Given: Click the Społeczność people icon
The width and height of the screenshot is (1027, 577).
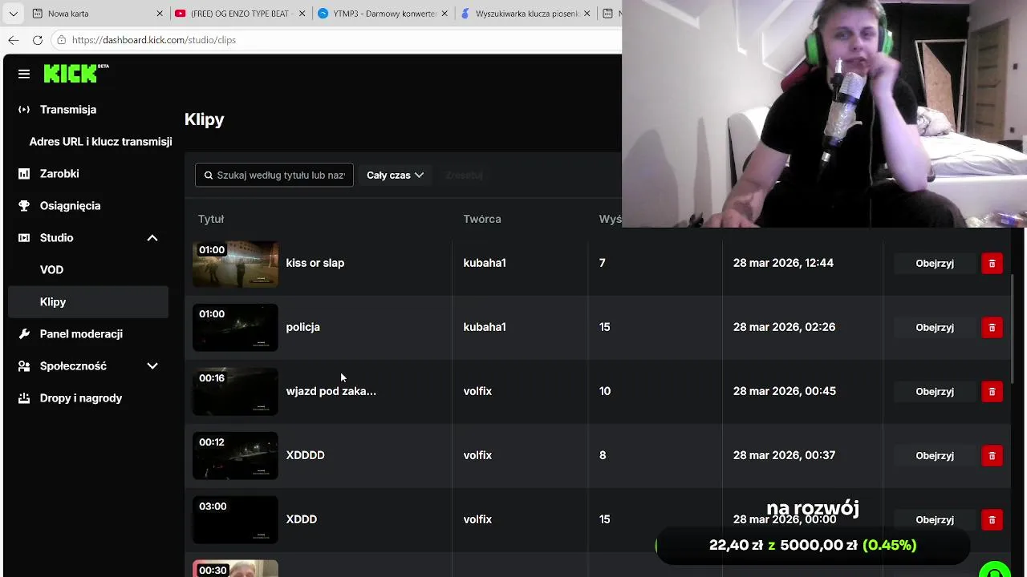Looking at the screenshot, I should 24,366.
